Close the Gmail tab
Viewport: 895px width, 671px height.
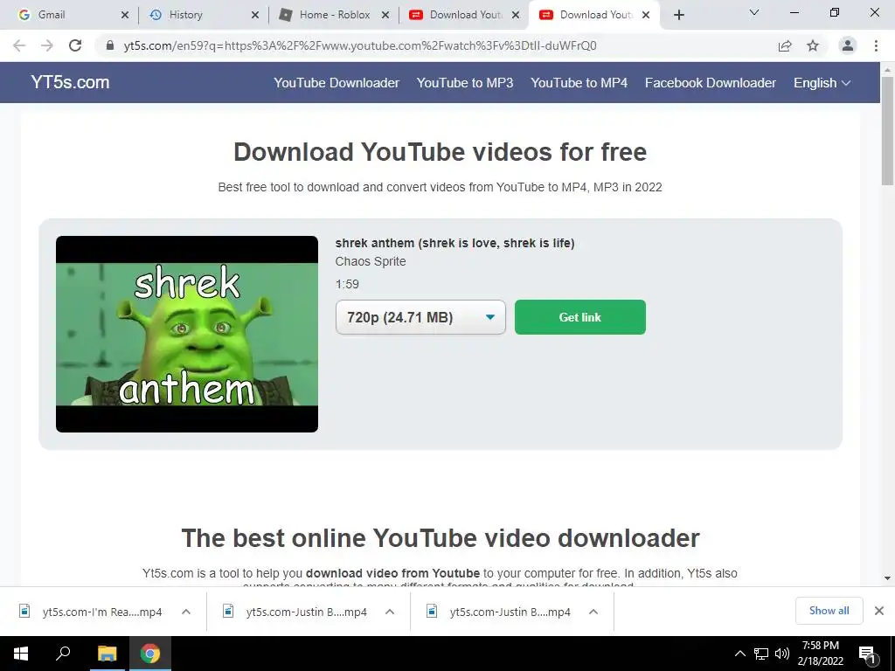[125, 15]
